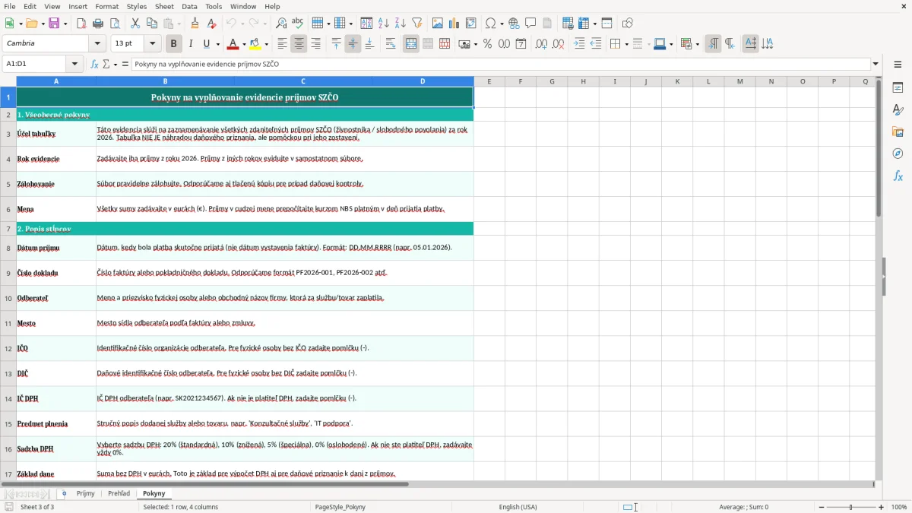Screen dimensions: 912x513
Task: Open background color dropdown arrow
Action: click(x=267, y=45)
